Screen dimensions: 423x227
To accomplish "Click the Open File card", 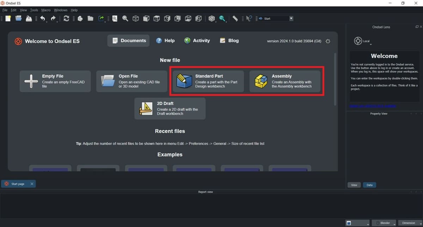I will 132,81.
